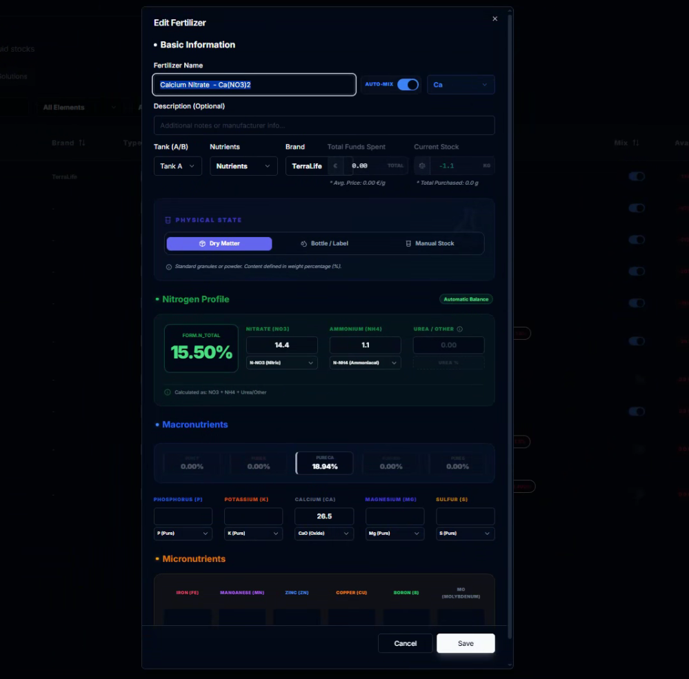689x679 pixels.
Task: Close the Edit Fertilizer dialog
Action: tap(495, 19)
